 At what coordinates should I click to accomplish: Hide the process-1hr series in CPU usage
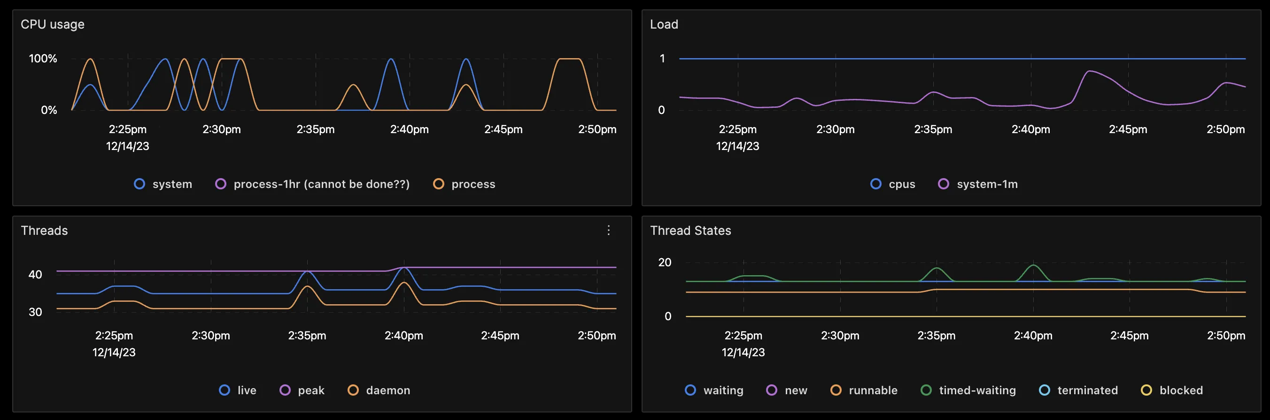313,184
